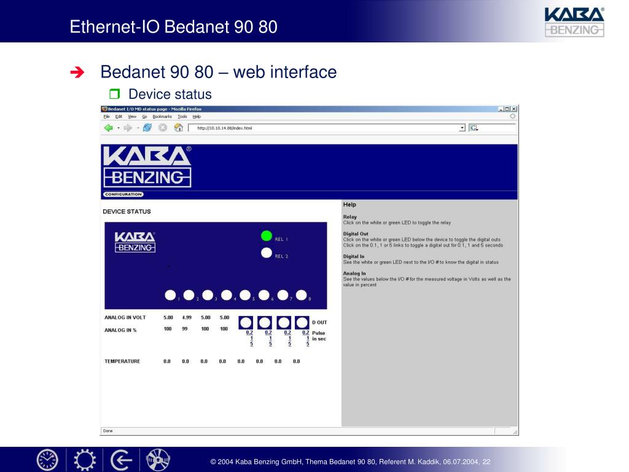Toggle the white REL 2 relay LED
The image size is (629, 472).
point(267,253)
